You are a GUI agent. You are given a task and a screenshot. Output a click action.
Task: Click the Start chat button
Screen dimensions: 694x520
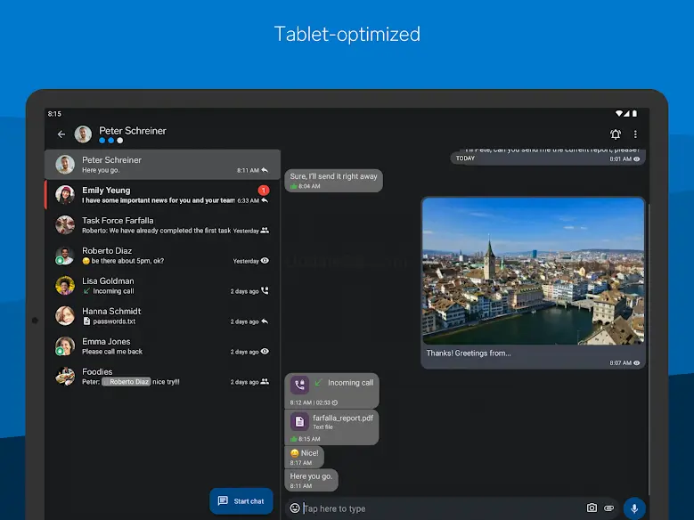tap(241, 501)
